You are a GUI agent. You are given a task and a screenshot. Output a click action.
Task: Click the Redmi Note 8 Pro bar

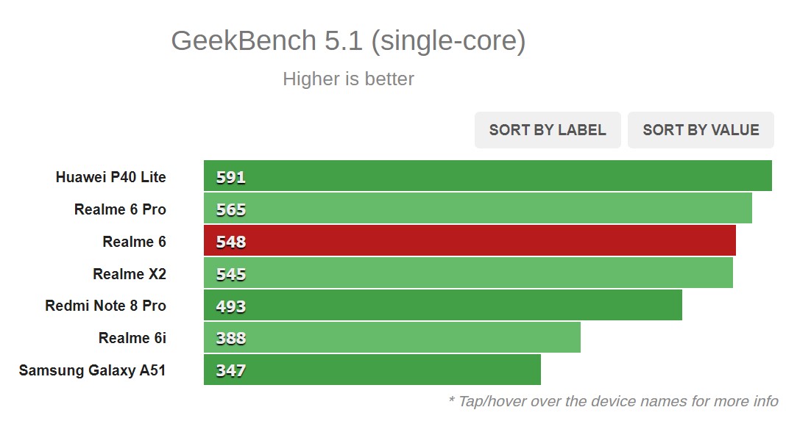[443, 306]
